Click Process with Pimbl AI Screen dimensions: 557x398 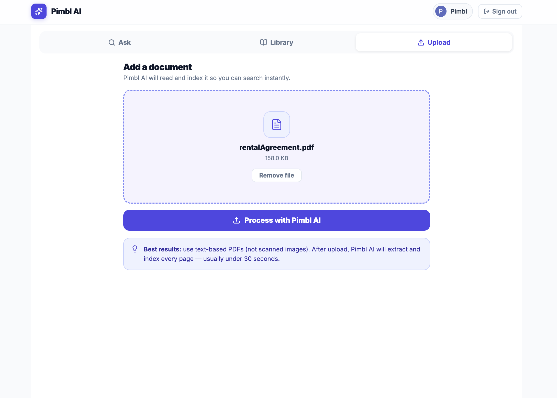coord(276,220)
